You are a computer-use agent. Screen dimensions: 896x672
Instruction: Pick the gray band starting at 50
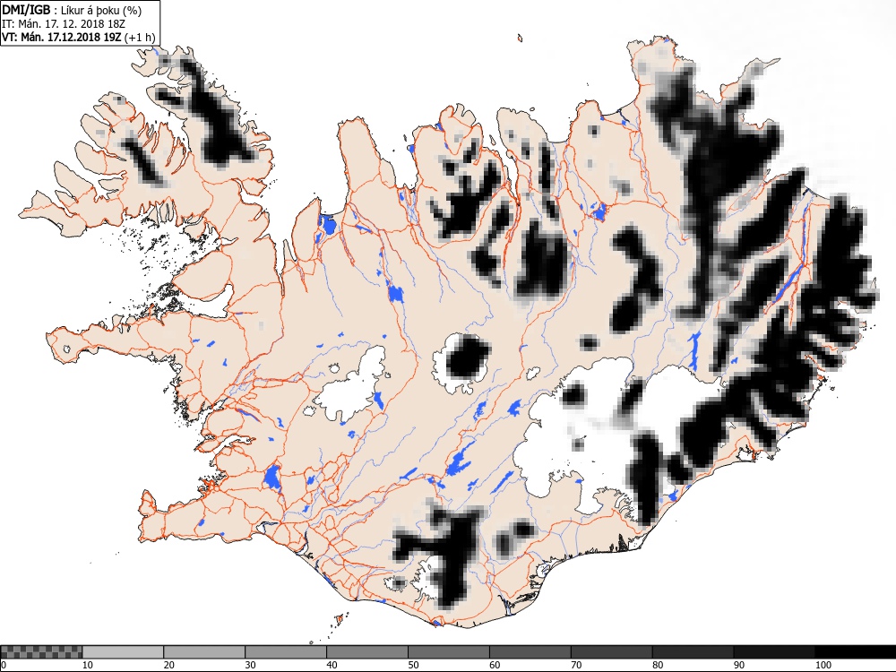tap(449, 652)
